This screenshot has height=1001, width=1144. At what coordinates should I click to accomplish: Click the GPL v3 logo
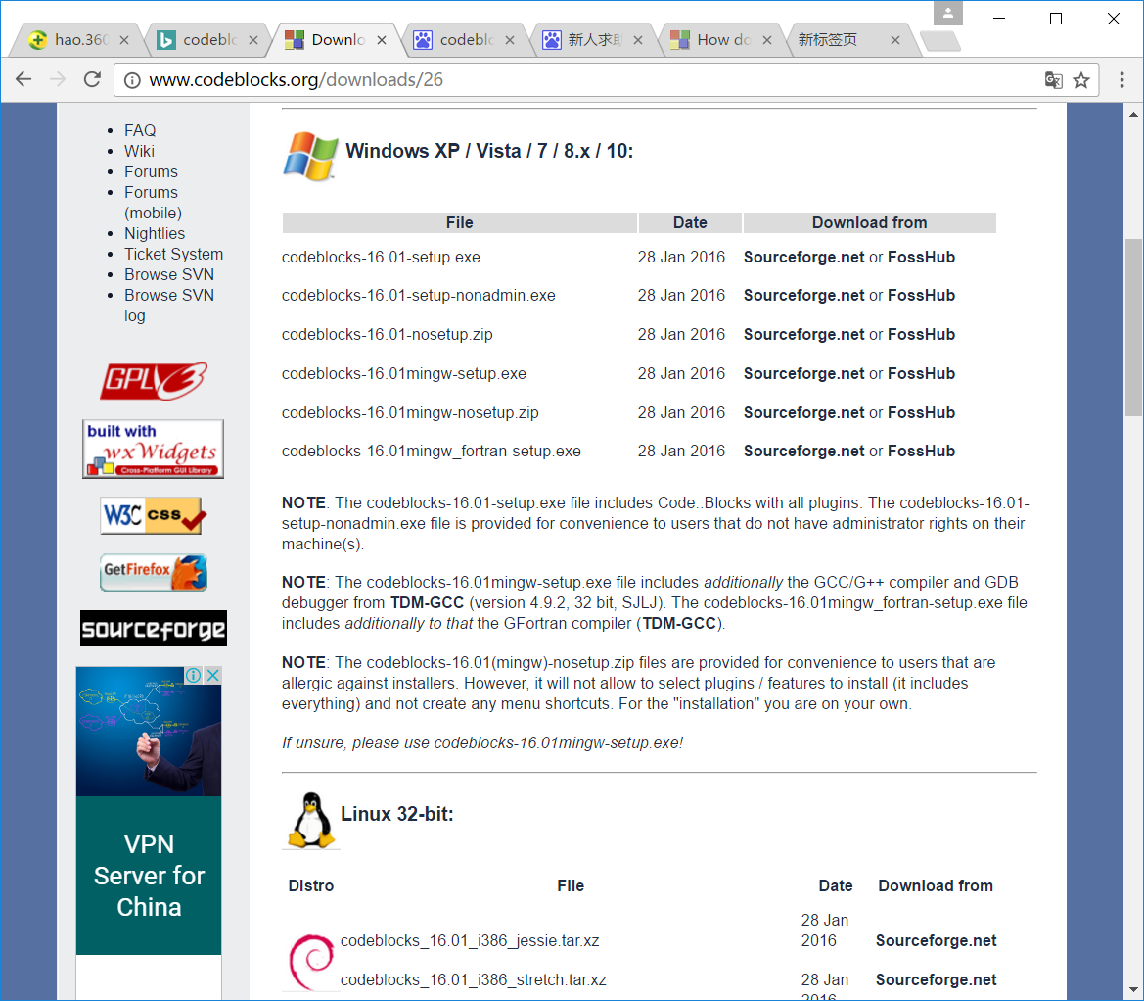click(x=154, y=381)
